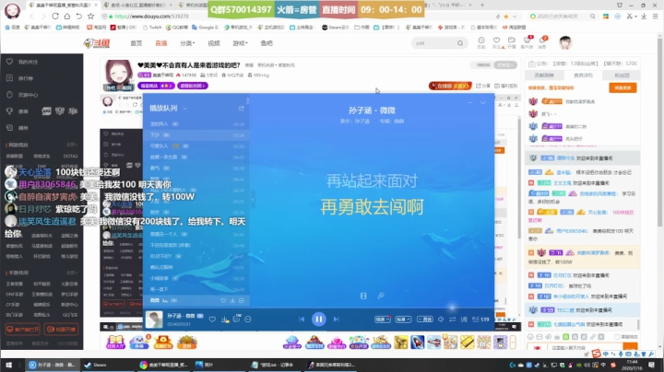Screen dimensions: 664x372
Task: Click the rocket gift icon
Action: click(417, 342)
